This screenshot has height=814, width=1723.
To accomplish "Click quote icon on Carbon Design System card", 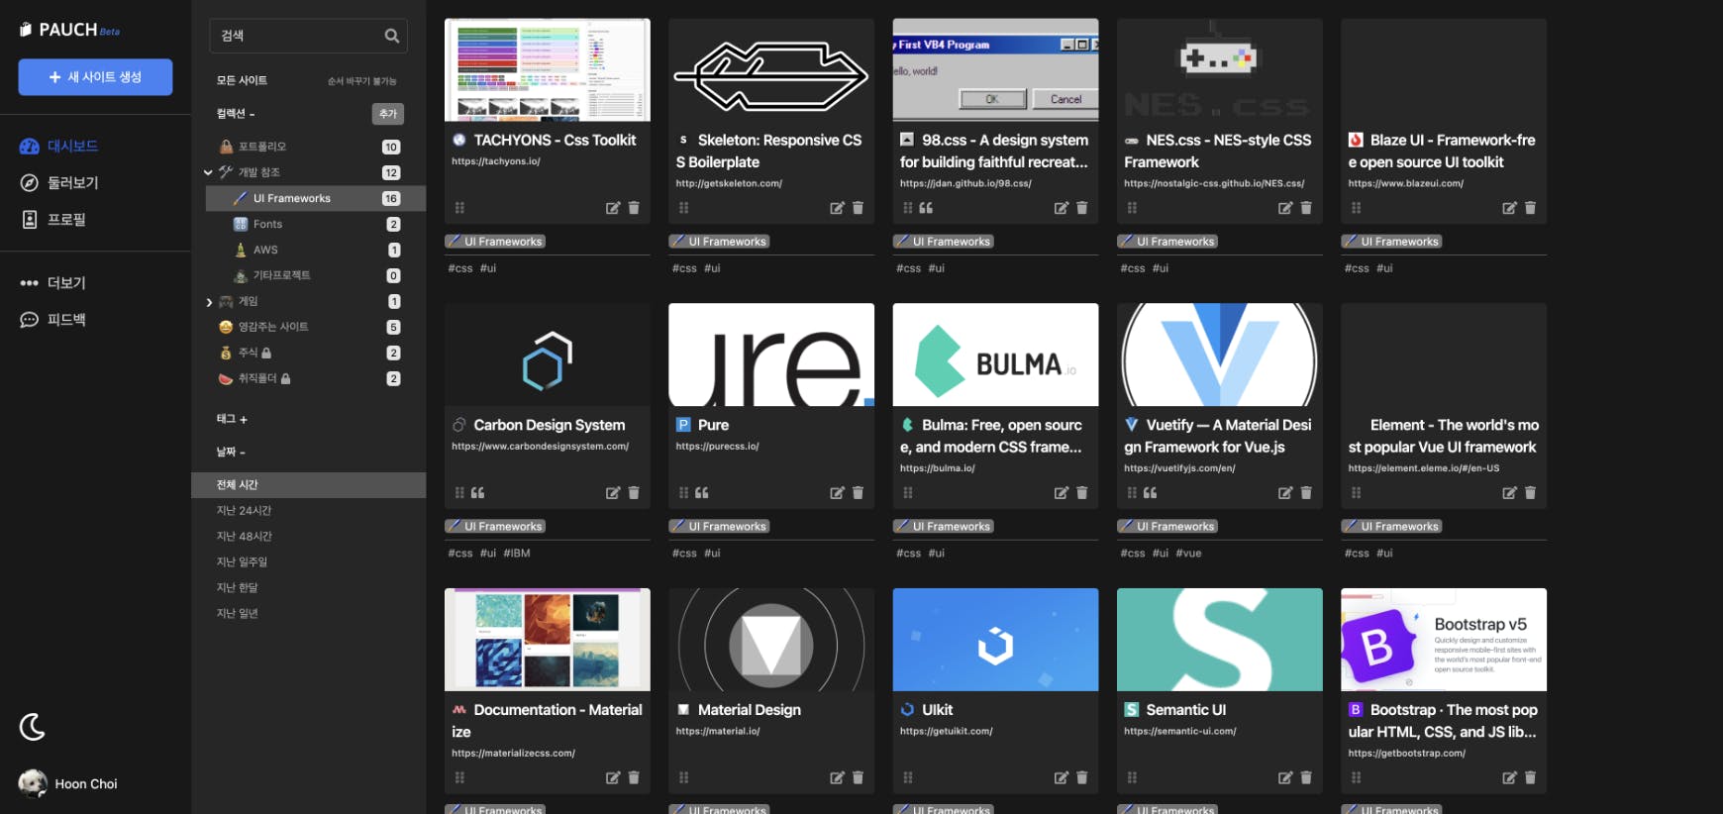I will (477, 493).
